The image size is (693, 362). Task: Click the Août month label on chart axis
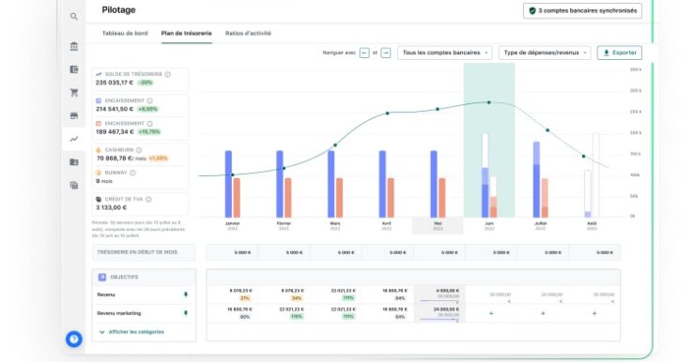[x=592, y=226]
